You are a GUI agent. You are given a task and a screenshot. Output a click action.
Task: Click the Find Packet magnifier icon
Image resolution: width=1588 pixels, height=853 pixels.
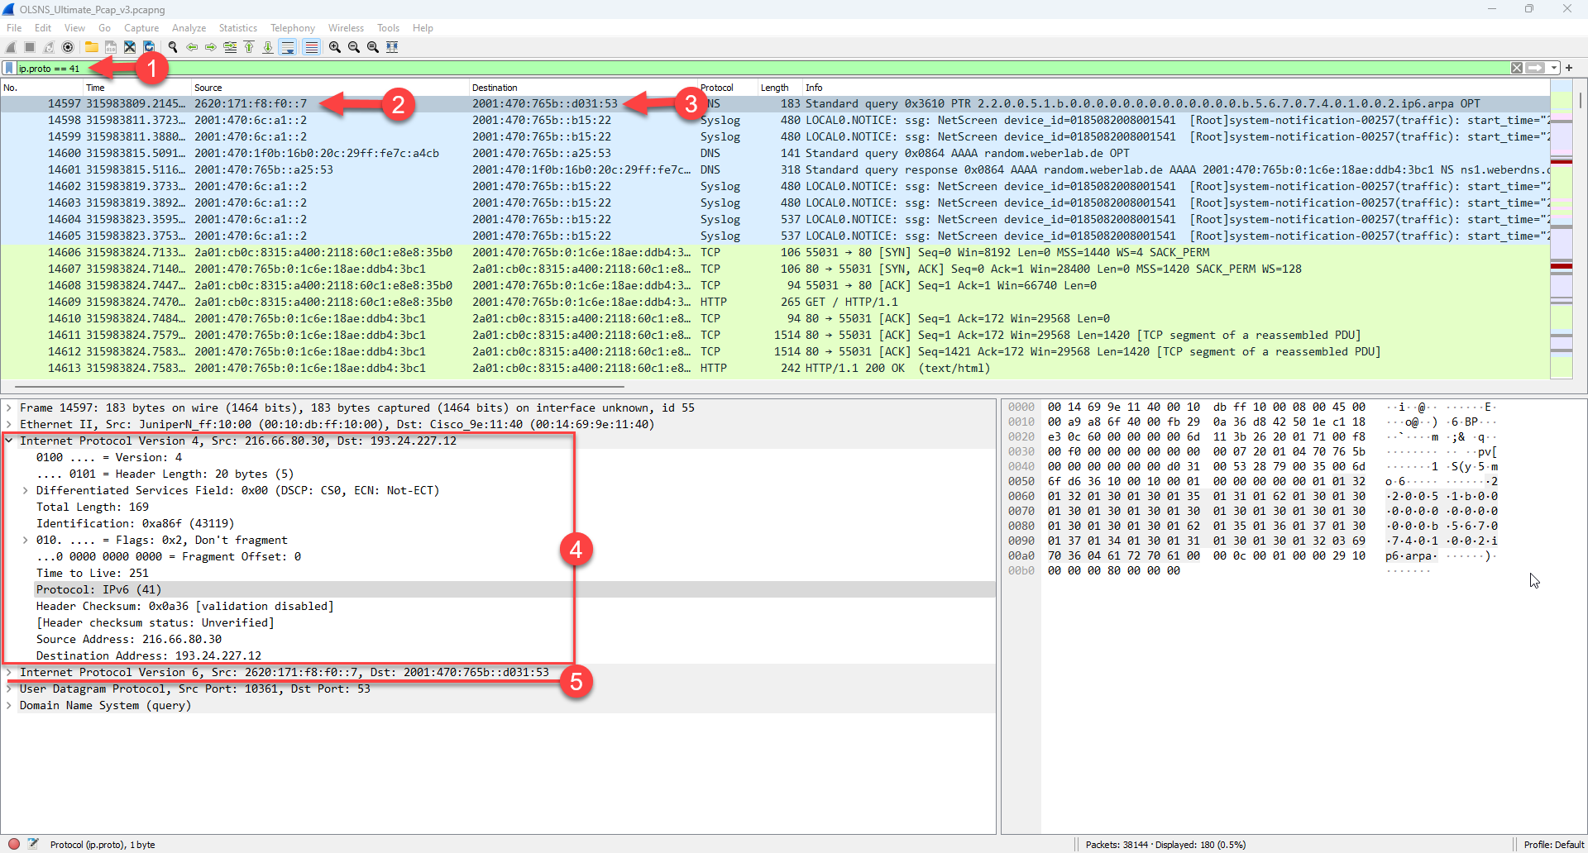pyautogui.click(x=173, y=47)
